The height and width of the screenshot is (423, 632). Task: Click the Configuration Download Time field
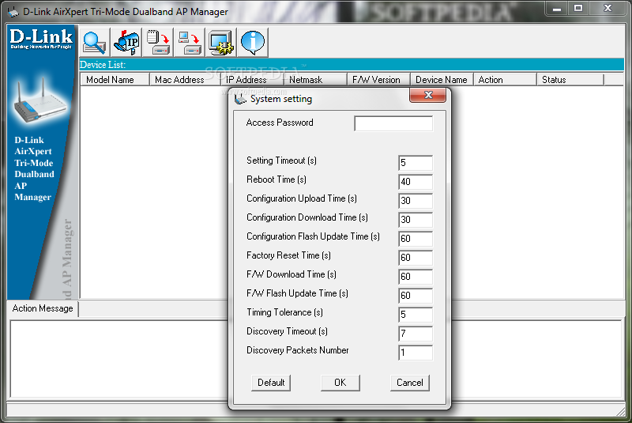(416, 220)
